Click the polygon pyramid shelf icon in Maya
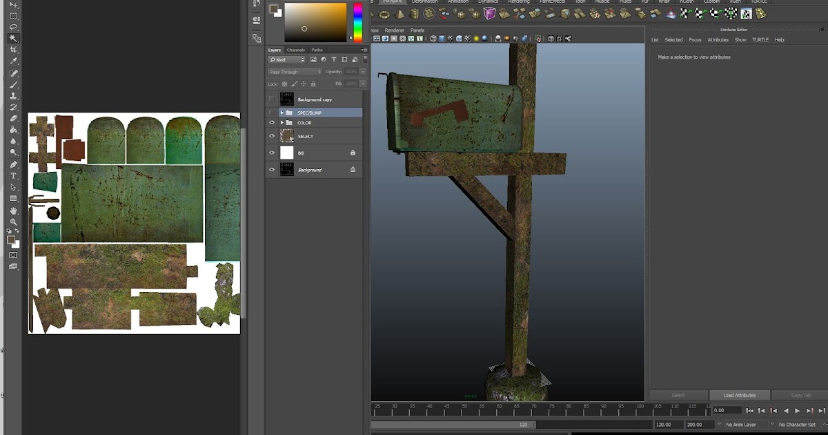This screenshot has width=828, height=435. [400, 13]
